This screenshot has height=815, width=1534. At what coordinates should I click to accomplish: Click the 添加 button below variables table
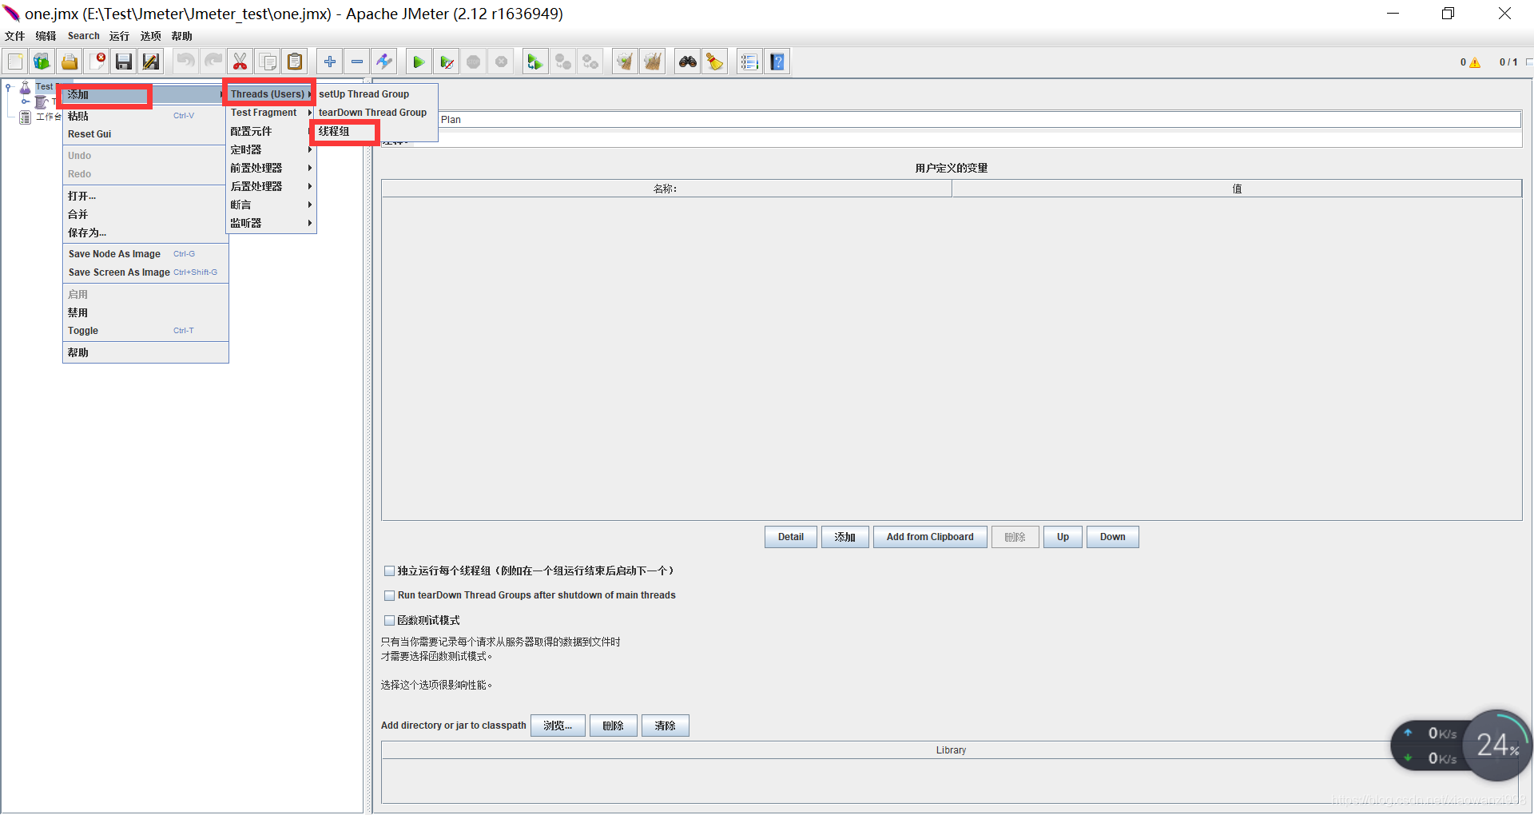(x=845, y=537)
